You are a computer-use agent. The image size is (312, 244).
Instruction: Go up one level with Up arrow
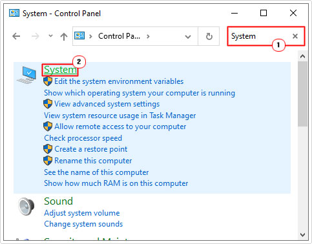click(64, 36)
